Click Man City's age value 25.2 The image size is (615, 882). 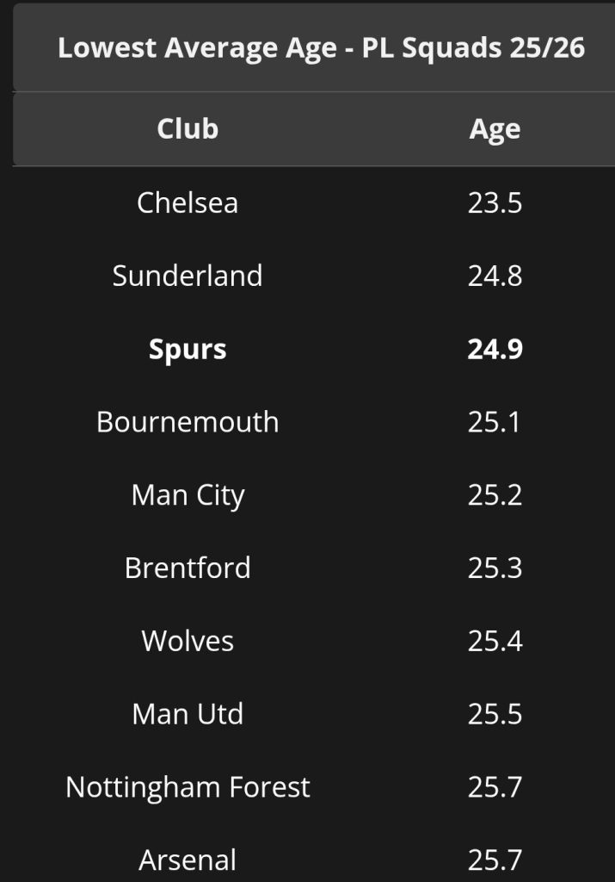pyautogui.click(x=495, y=495)
